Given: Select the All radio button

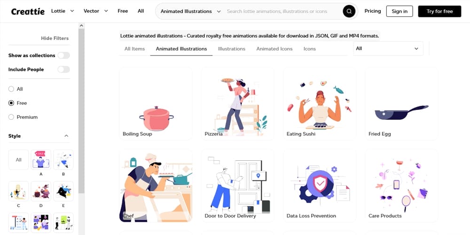Looking at the screenshot, I should [11, 89].
